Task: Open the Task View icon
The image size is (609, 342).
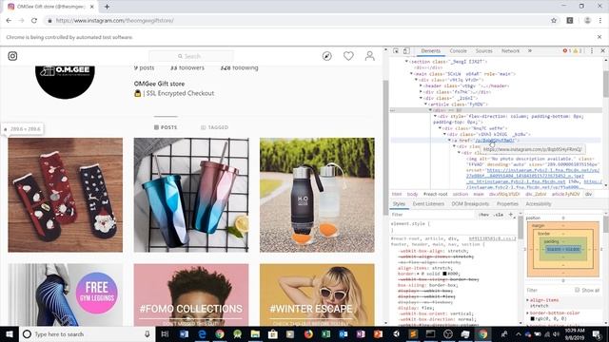Action: [165, 333]
